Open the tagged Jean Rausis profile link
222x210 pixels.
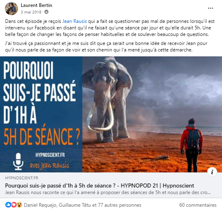tap(75, 21)
